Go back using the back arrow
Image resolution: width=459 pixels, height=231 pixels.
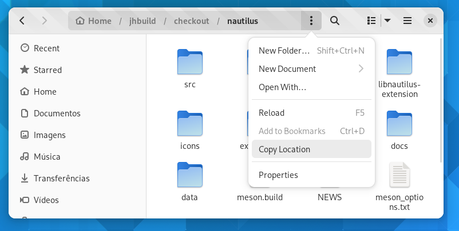22,21
